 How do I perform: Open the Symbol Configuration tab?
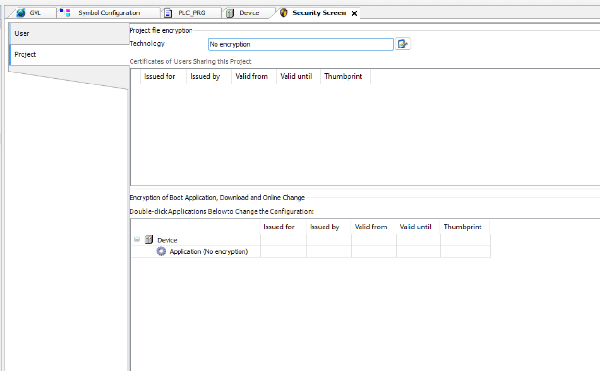108,13
